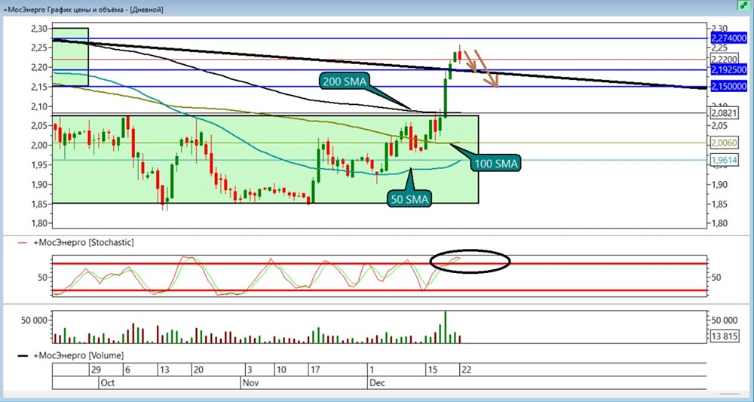Click the Nov month label on time axis
Viewport: 754px width, 402px height.
point(249,383)
